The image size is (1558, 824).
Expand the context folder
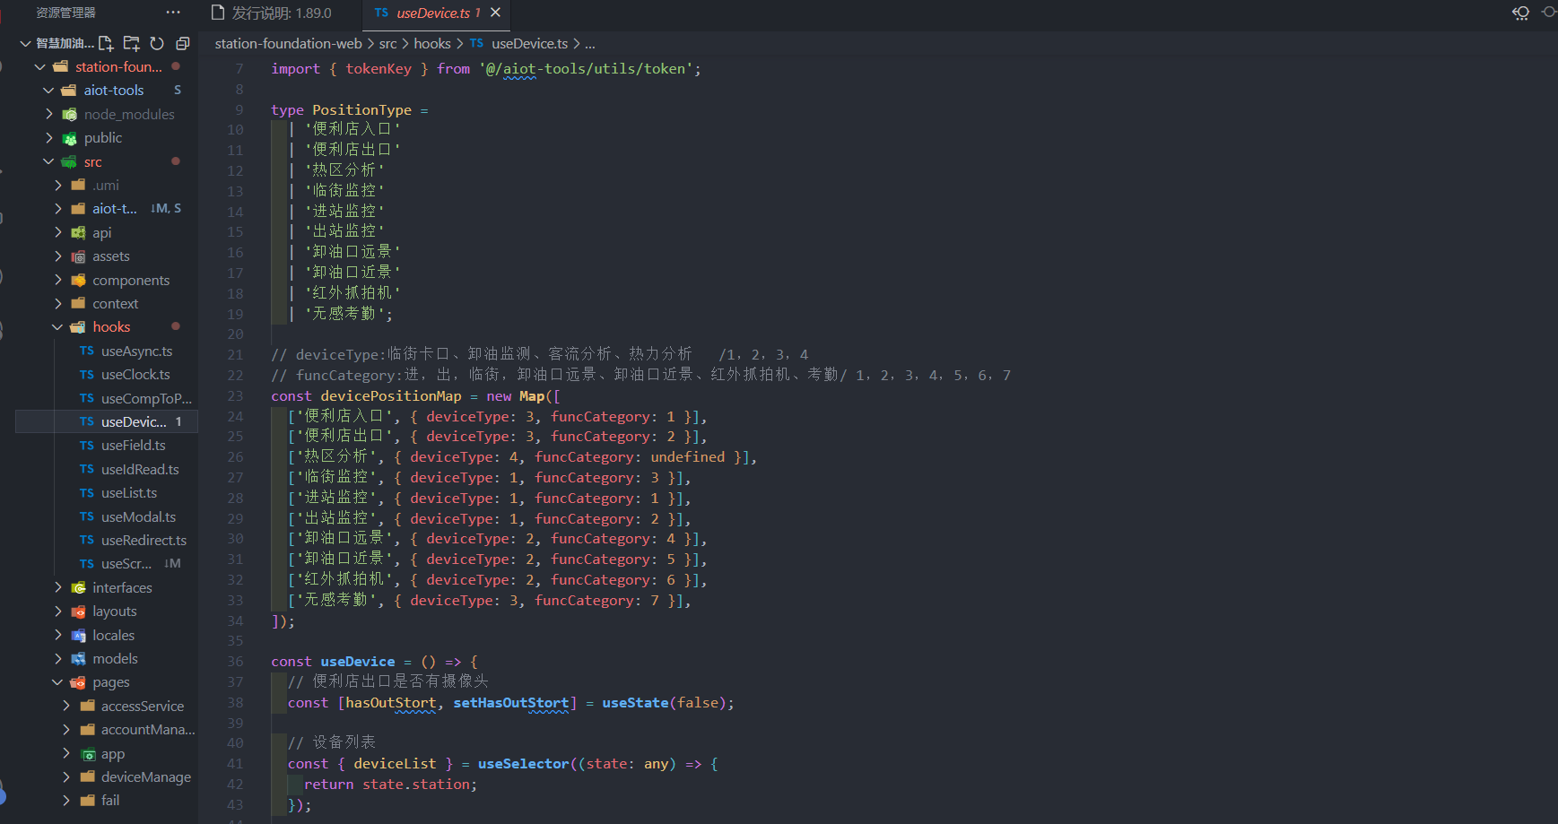pos(58,303)
